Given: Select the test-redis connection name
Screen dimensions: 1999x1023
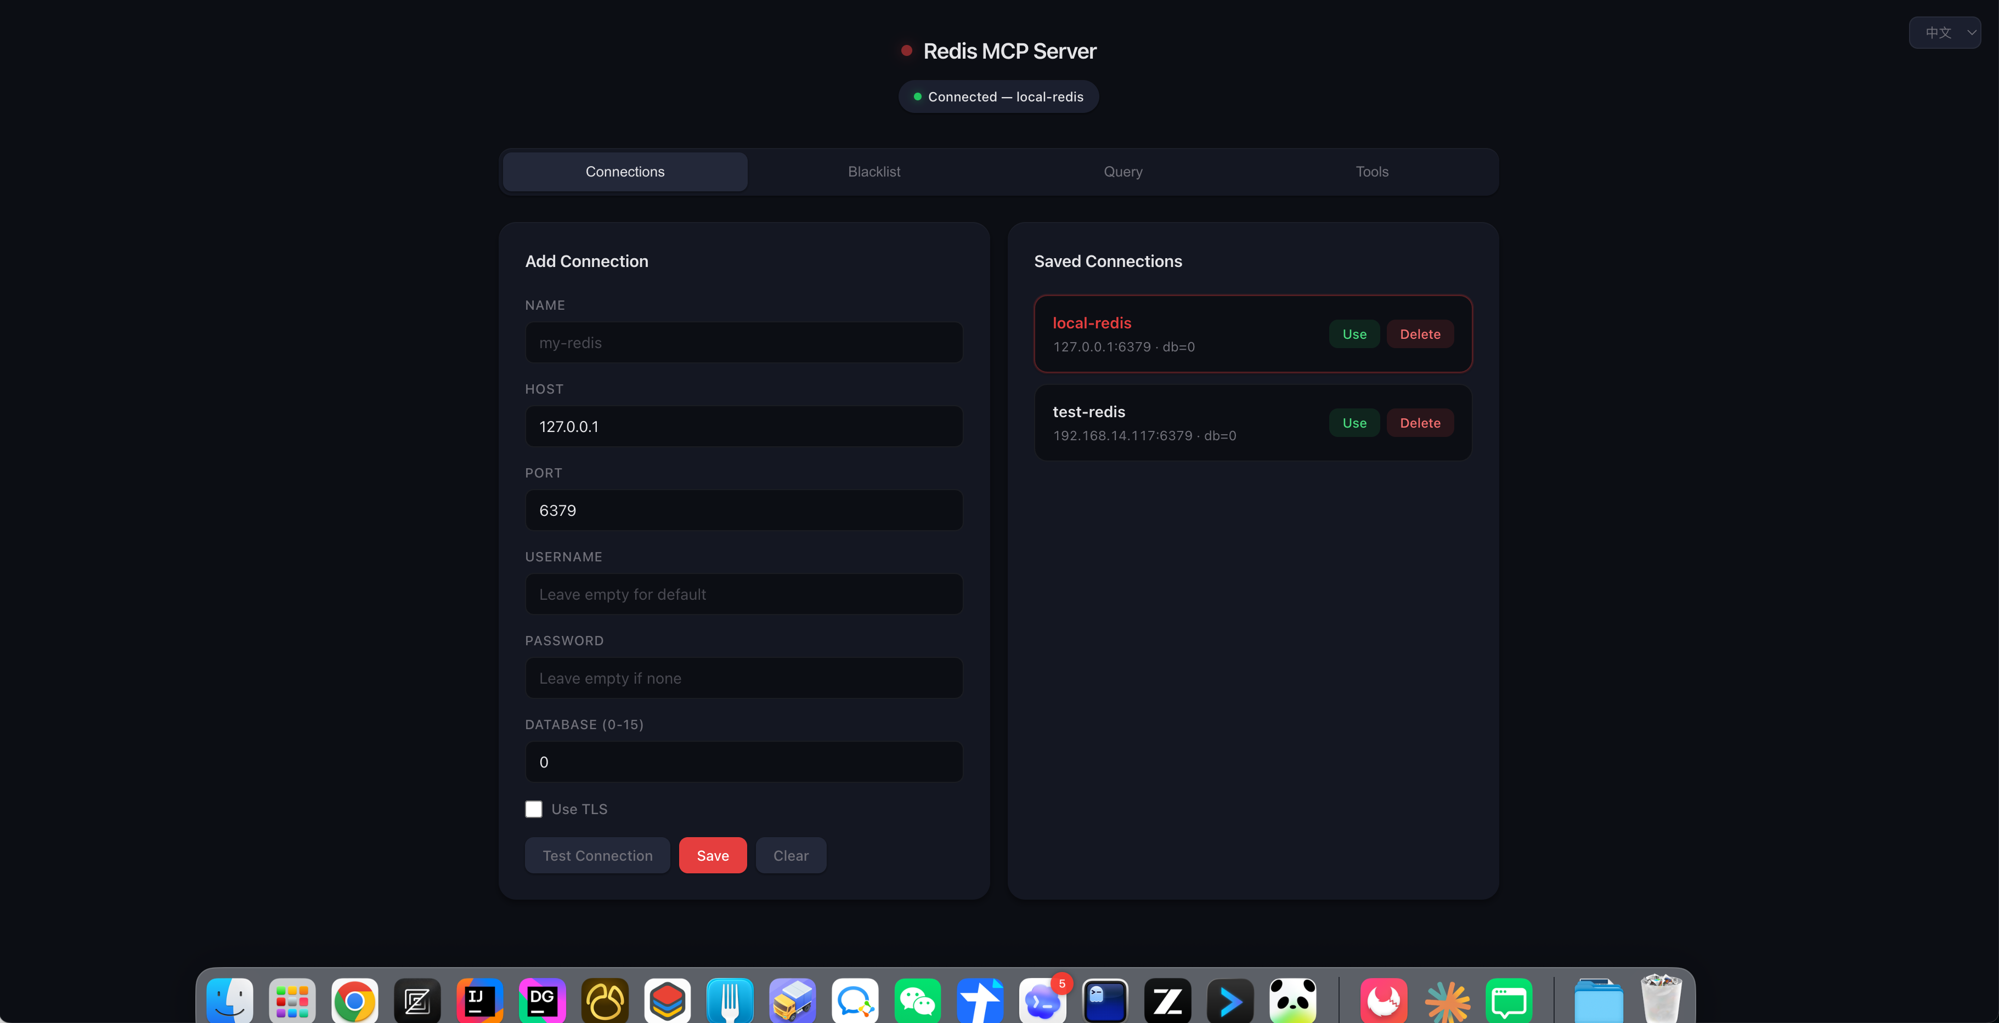Looking at the screenshot, I should (x=1089, y=412).
